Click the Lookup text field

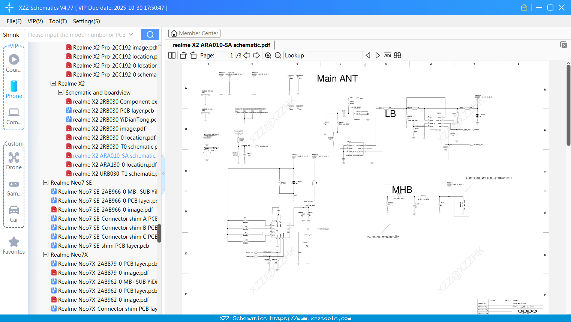coord(334,56)
